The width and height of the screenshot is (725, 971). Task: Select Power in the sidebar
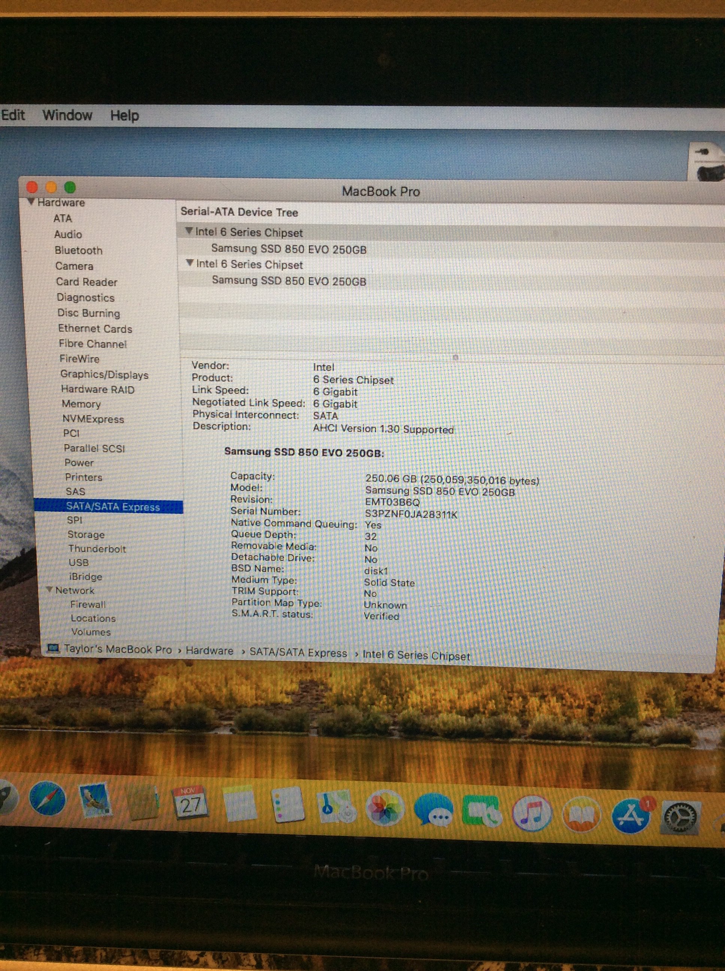(79, 463)
